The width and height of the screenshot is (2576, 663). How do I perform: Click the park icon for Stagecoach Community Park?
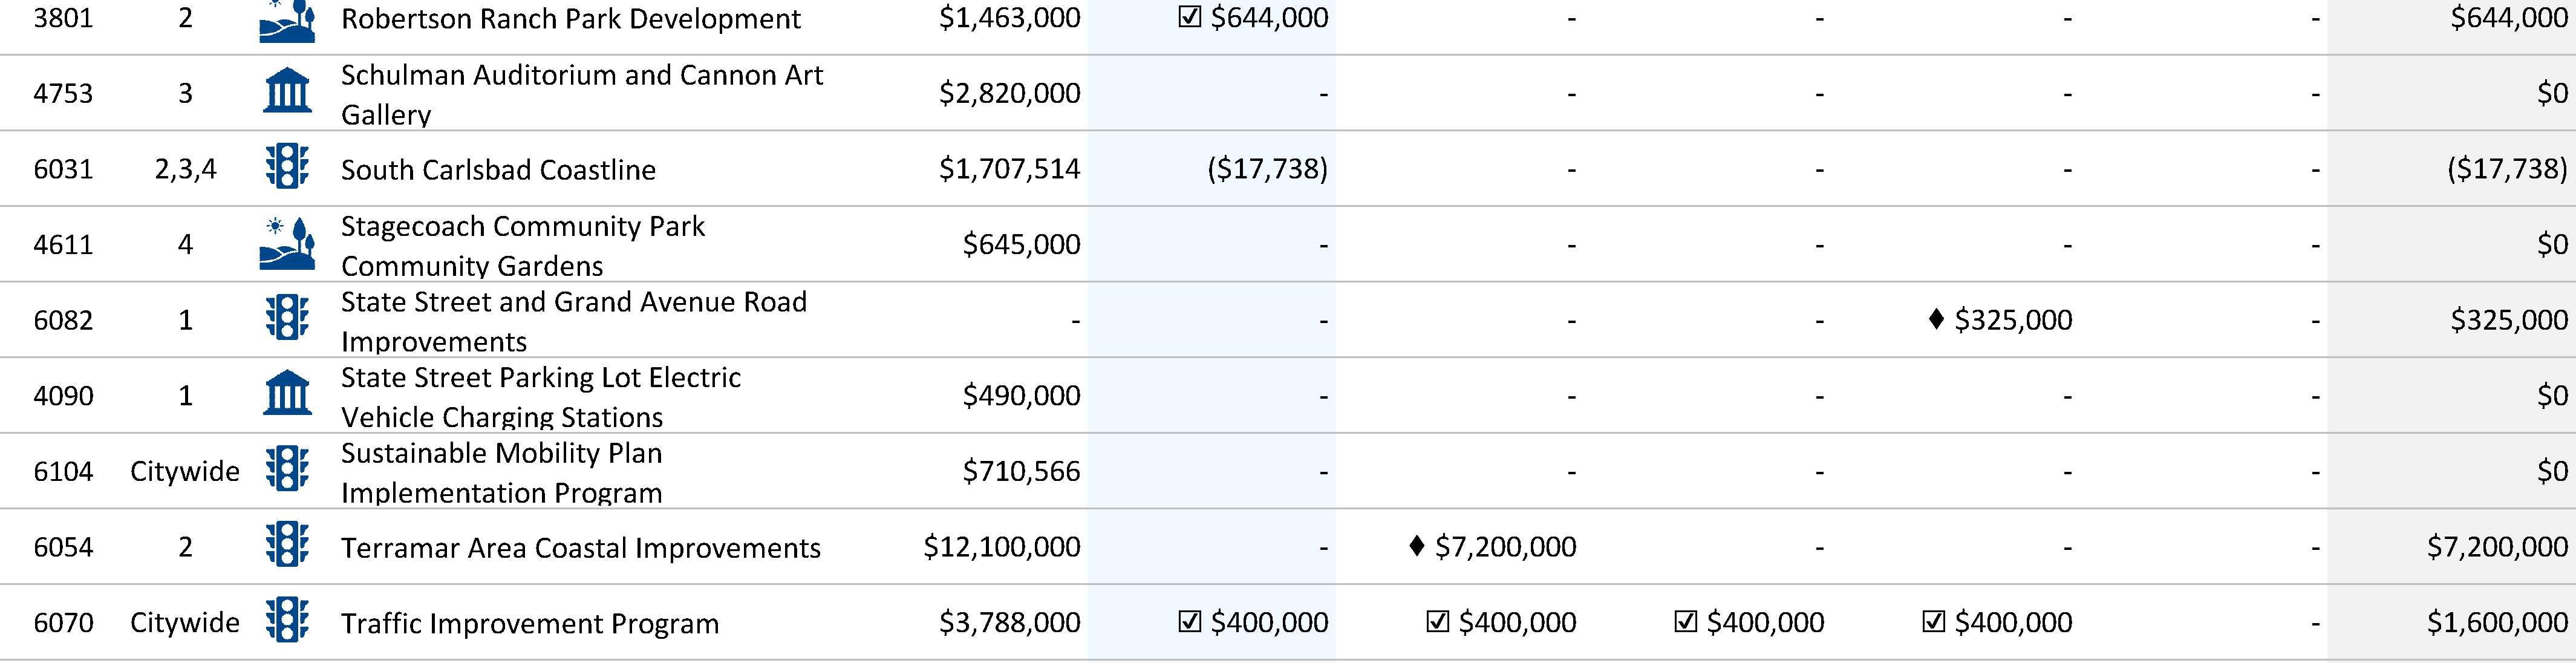click(x=287, y=243)
